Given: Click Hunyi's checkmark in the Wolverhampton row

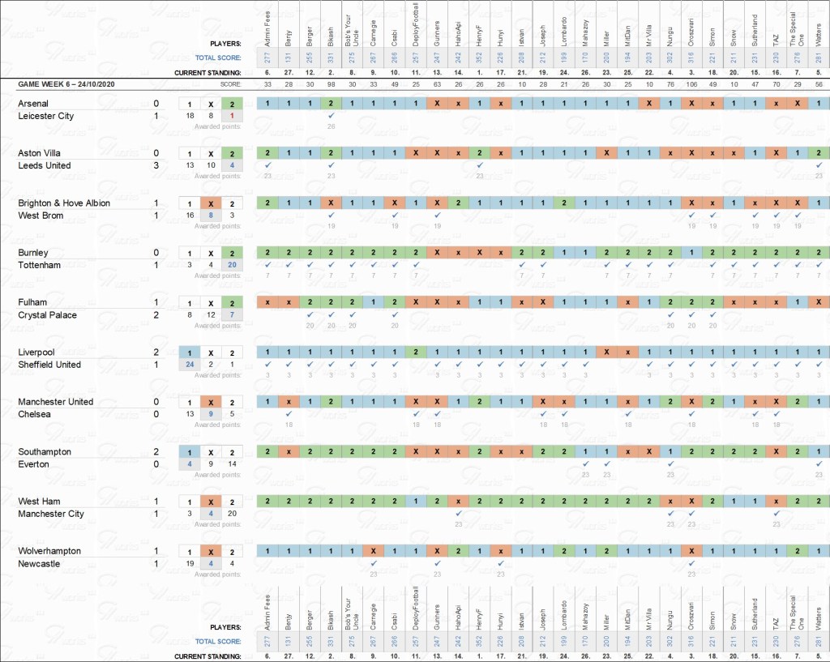Looking at the screenshot, I should coord(500,563).
